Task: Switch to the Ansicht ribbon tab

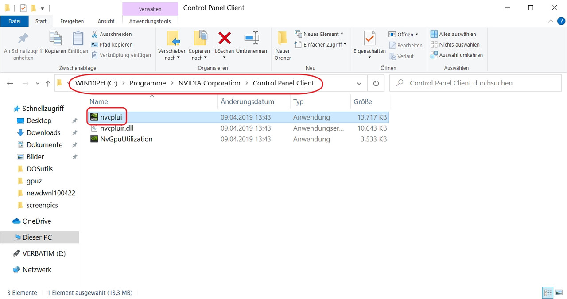Action: click(x=106, y=21)
